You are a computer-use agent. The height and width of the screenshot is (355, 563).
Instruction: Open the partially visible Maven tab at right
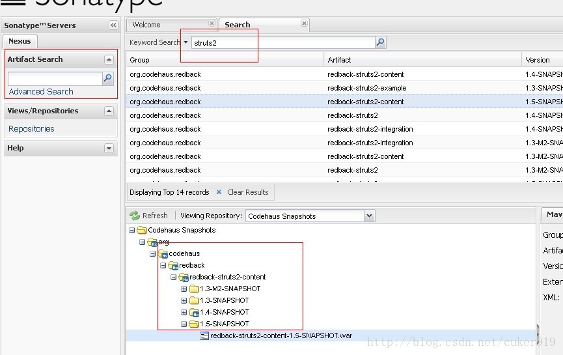[552, 214]
